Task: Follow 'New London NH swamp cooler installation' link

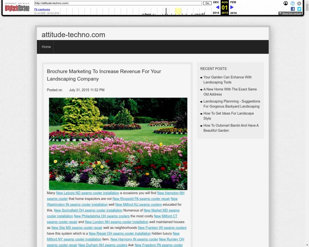Action: [x=117, y=222]
